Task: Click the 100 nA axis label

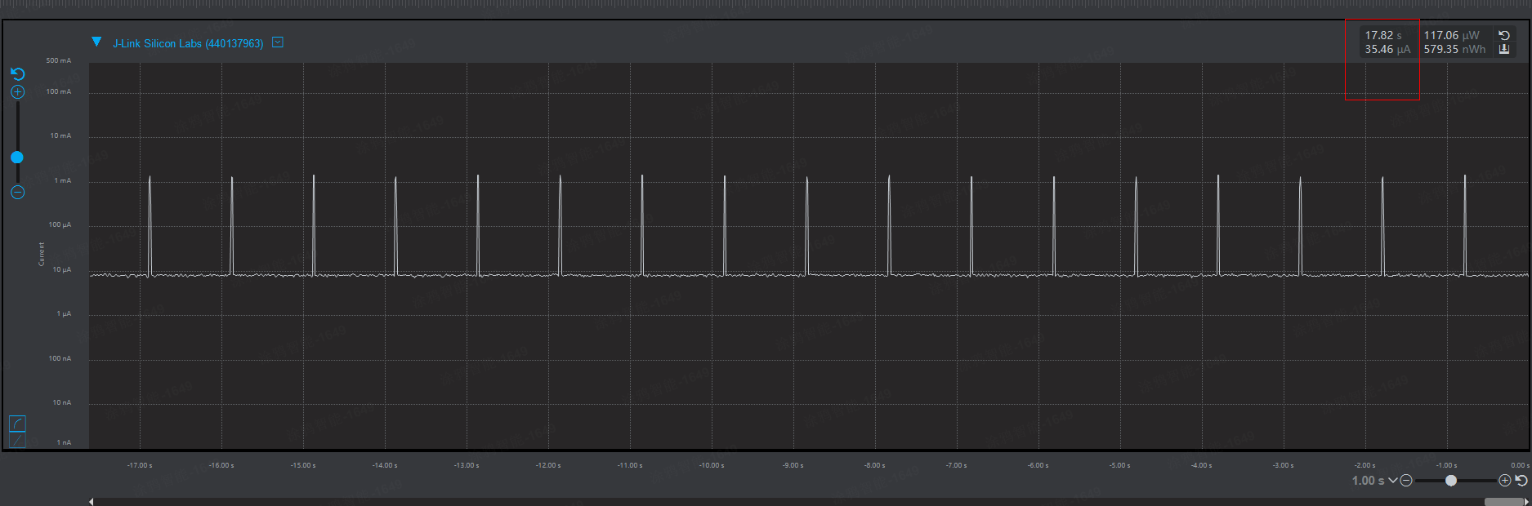Action: tap(60, 358)
